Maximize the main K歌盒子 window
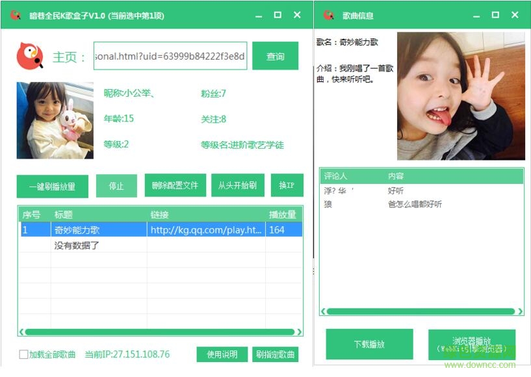This screenshot has height=377, width=531. tap(278, 15)
